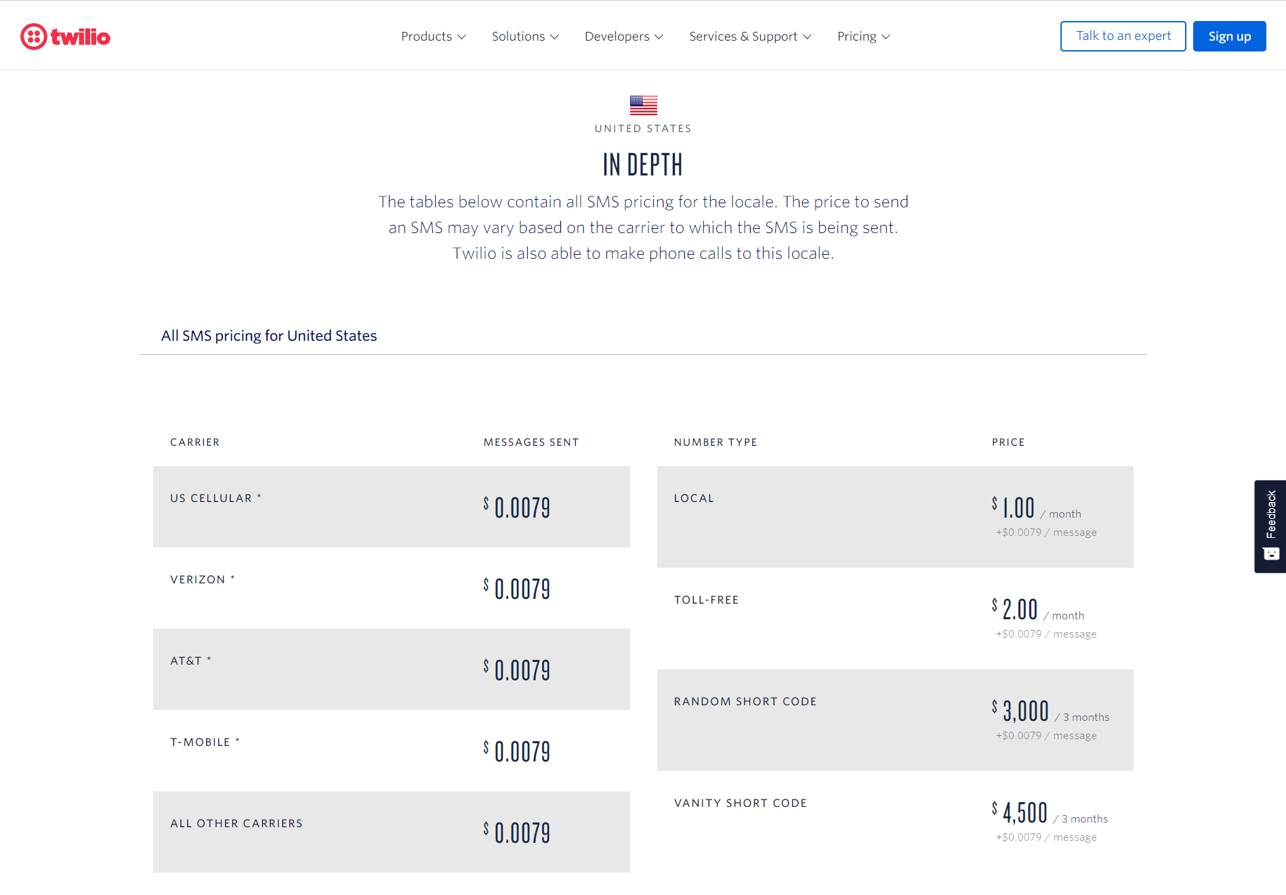Click Talk to an expert button
This screenshot has width=1286, height=895.
[1123, 36]
